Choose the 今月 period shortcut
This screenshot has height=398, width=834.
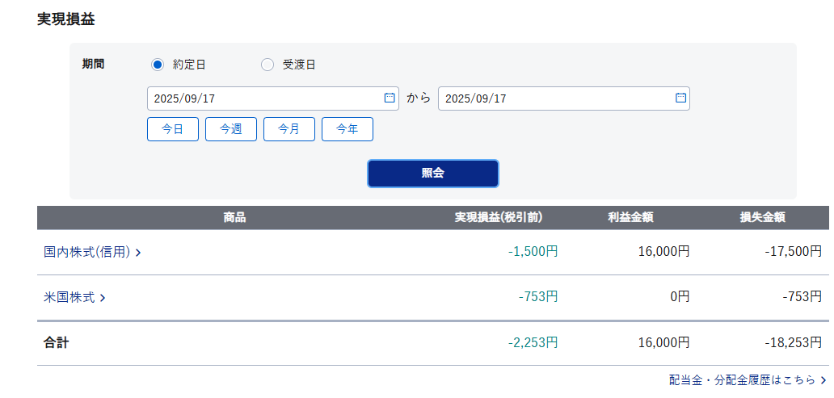pos(289,129)
